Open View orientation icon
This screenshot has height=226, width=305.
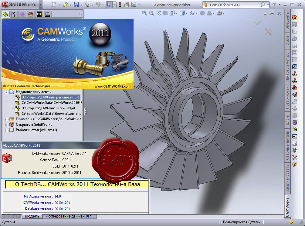[x=172, y=13]
